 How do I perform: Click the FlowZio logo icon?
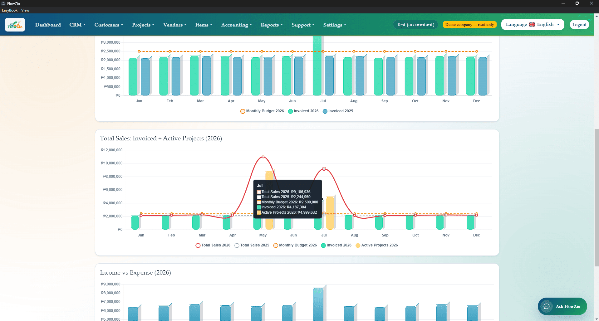pyautogui.click(x=15, y=25)
